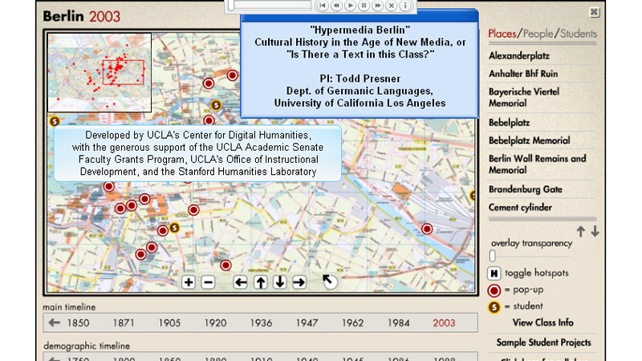Open Bayerische Viertel Memorial entry

tap(524, 97)
